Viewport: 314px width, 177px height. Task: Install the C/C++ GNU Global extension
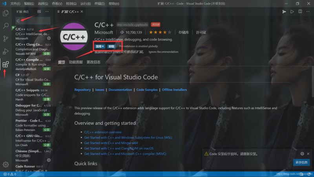(x=47, y=145)
